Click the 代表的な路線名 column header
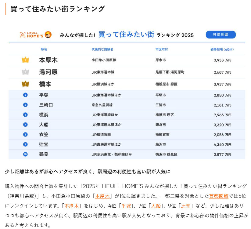This screenshot has height=229, width=251. click(102, 49)
